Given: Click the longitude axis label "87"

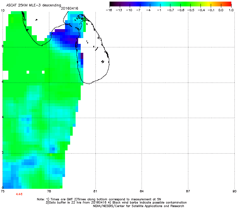Looking at the screenshot, I should pyautogui.click(x=188, y=191).
